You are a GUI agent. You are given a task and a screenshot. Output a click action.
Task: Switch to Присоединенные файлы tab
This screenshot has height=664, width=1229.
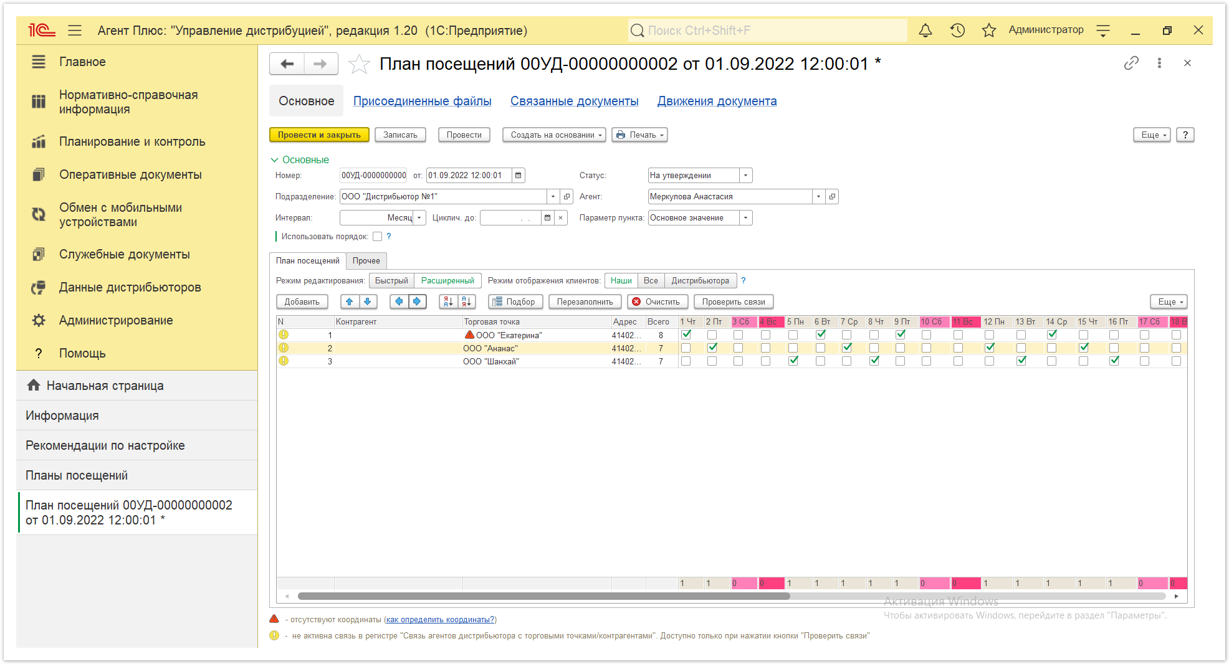tap(423, 102)
